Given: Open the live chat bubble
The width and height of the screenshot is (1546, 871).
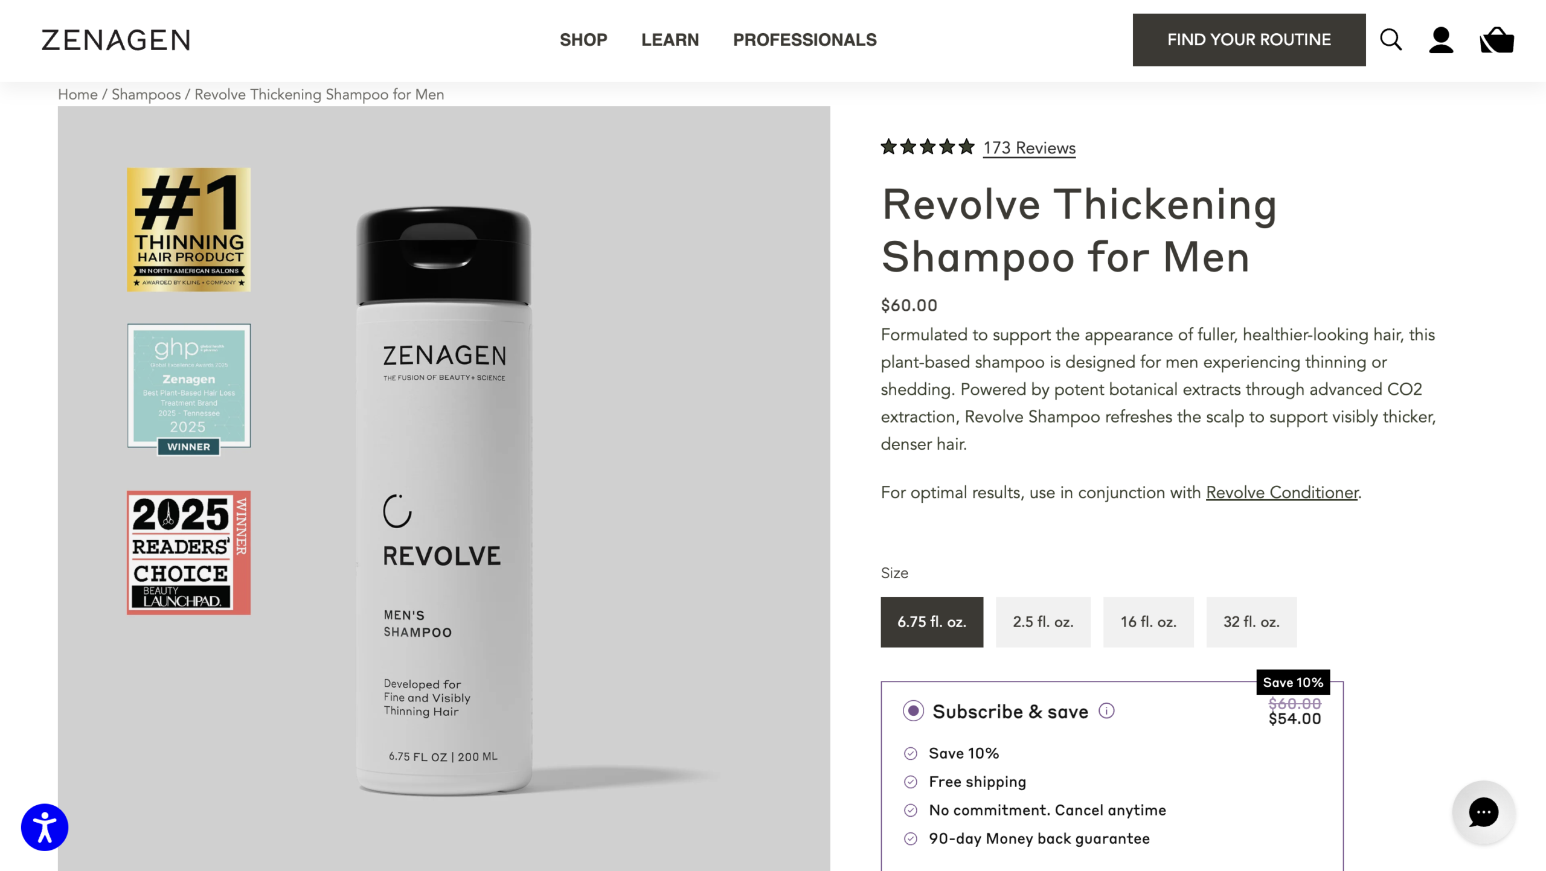Looking at the screenshot, I should 1484,812.
